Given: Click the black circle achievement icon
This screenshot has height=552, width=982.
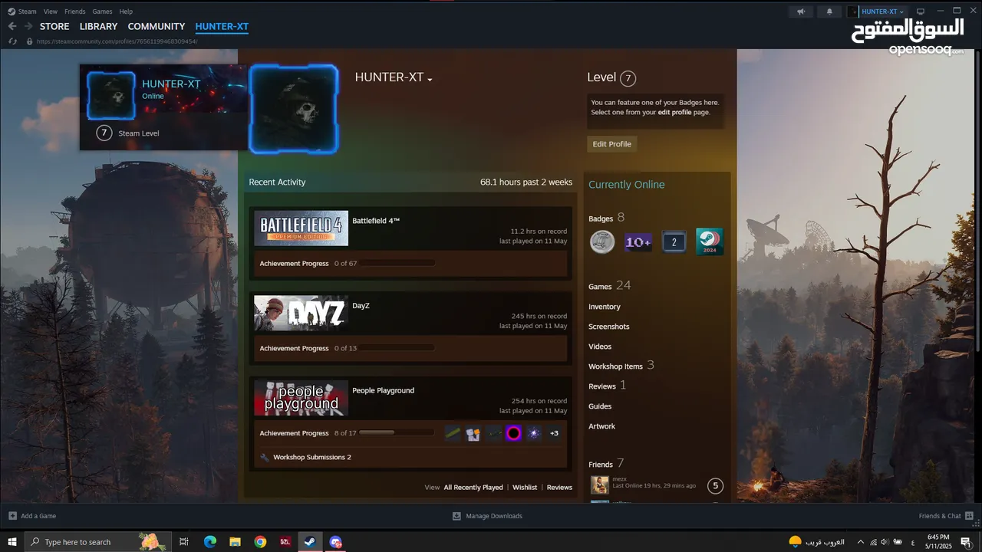Looking at the screenshot, I should (x=513, y=433).
